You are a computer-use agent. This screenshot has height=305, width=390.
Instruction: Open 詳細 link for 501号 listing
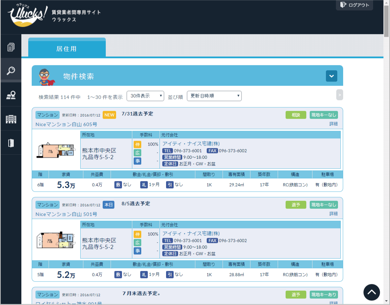[x=333, y=213]
